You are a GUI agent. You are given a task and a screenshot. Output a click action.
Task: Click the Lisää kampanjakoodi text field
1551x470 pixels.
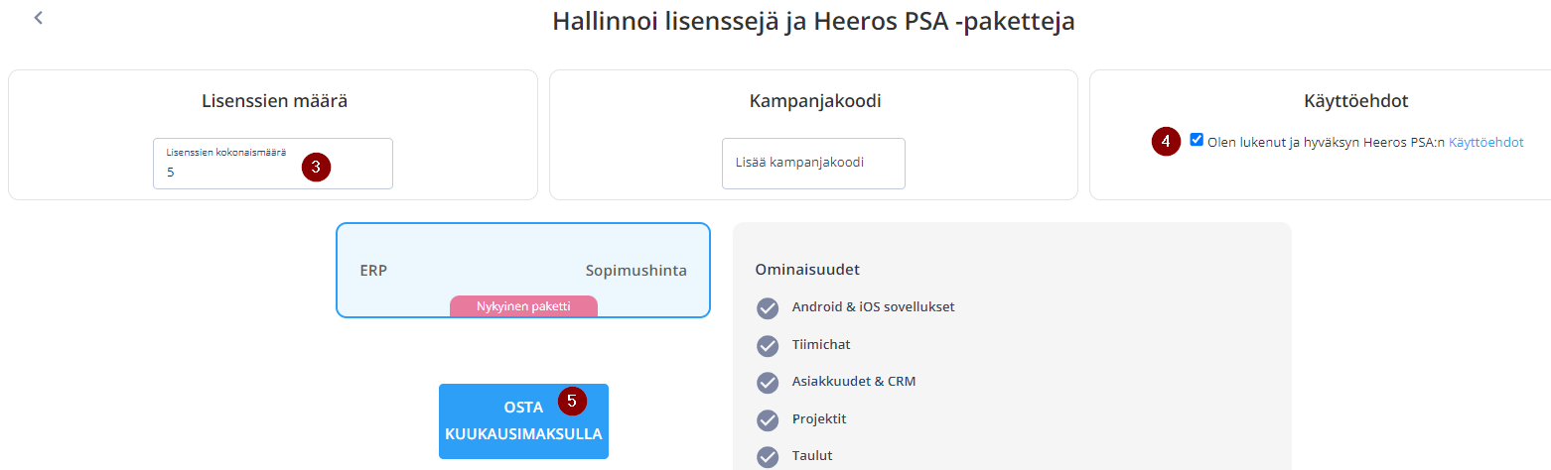tap(813, 163)
